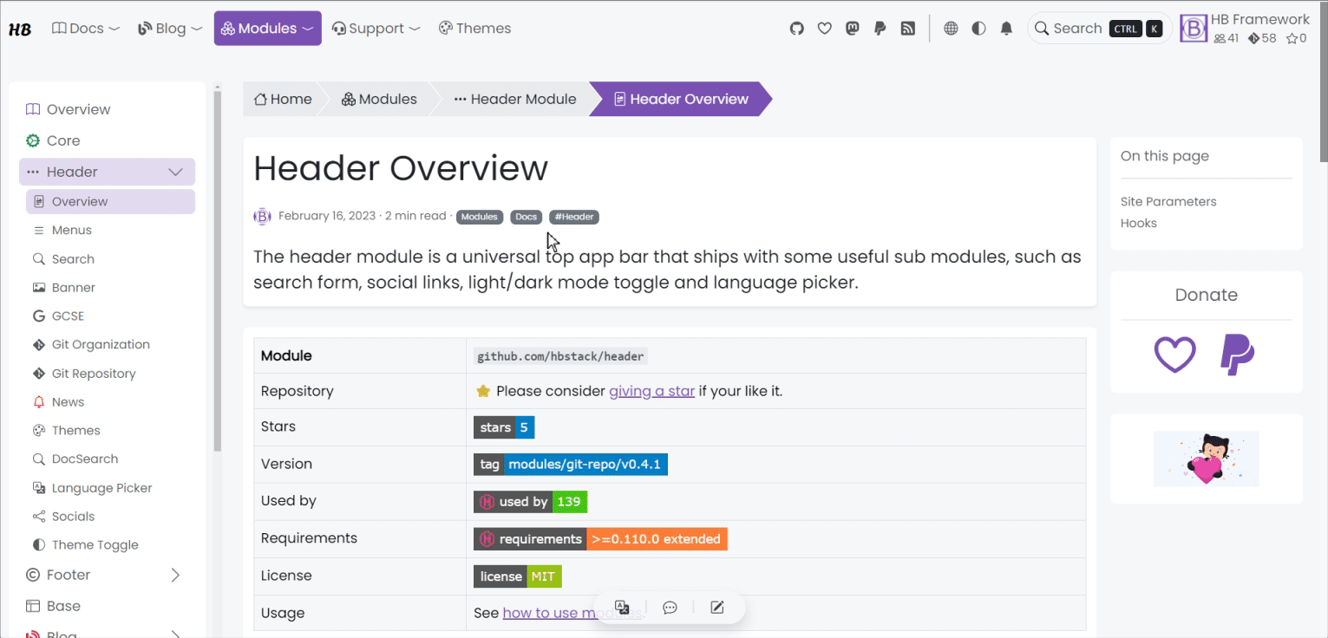Select Language Picker in sidebar

point(101,488)
